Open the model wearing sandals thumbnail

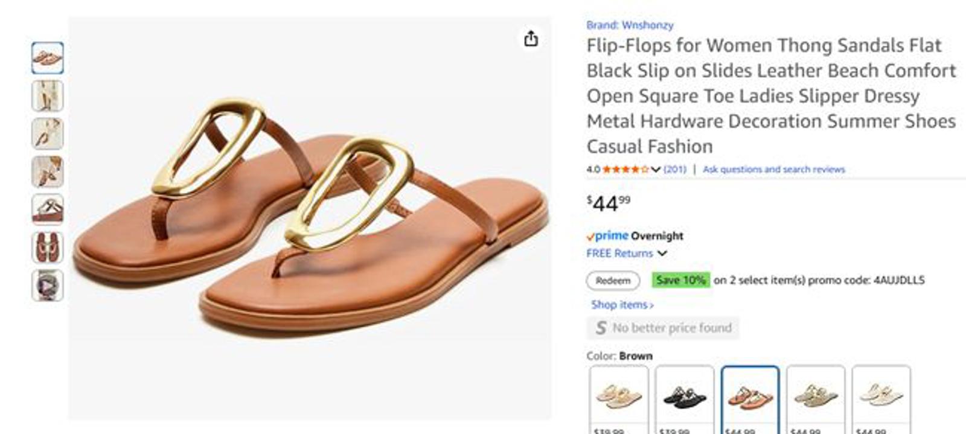pyautogui.click(x=48, y=97)
